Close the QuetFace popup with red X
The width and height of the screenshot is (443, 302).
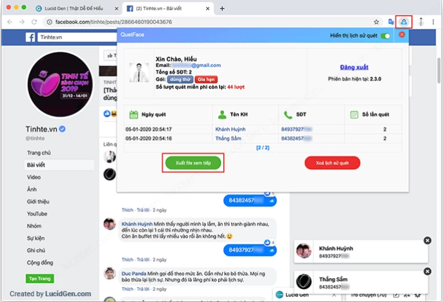pyautogui.click(x=402, y=34)
